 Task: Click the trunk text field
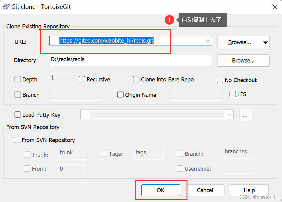pos(73,154)
